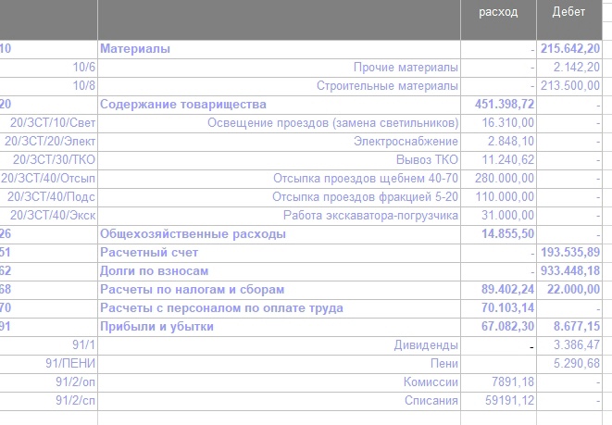Select the expense value 110.000,00

pyautogui.click(x=505, y=196)
